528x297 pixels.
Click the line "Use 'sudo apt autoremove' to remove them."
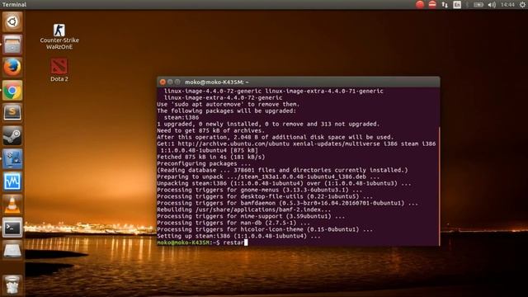point(229,105)
